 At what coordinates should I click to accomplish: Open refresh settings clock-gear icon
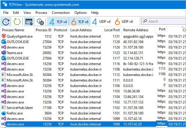(x=40, y=22)
